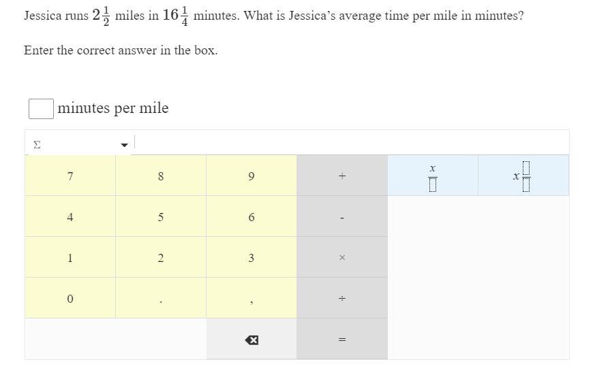The image size is (595, 379).
Task: Insert a fraction template
Action: [x=432, y=176]
